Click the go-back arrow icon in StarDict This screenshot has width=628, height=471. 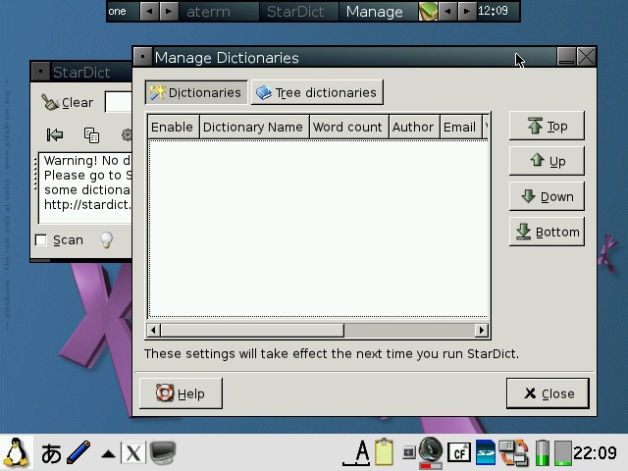click(x=55, y=134)
